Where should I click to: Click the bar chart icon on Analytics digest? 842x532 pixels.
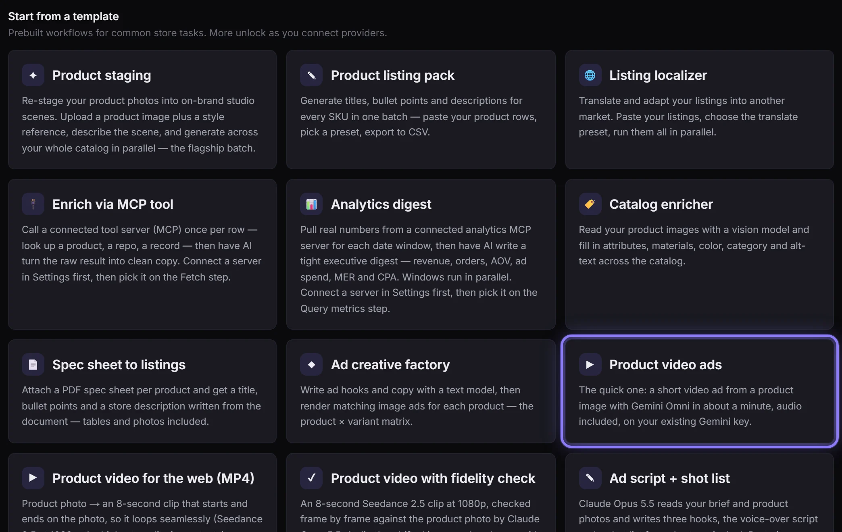311,204
